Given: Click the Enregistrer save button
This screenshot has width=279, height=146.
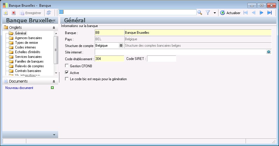Looking at the screenshot, I should click(x=30, y=13).
